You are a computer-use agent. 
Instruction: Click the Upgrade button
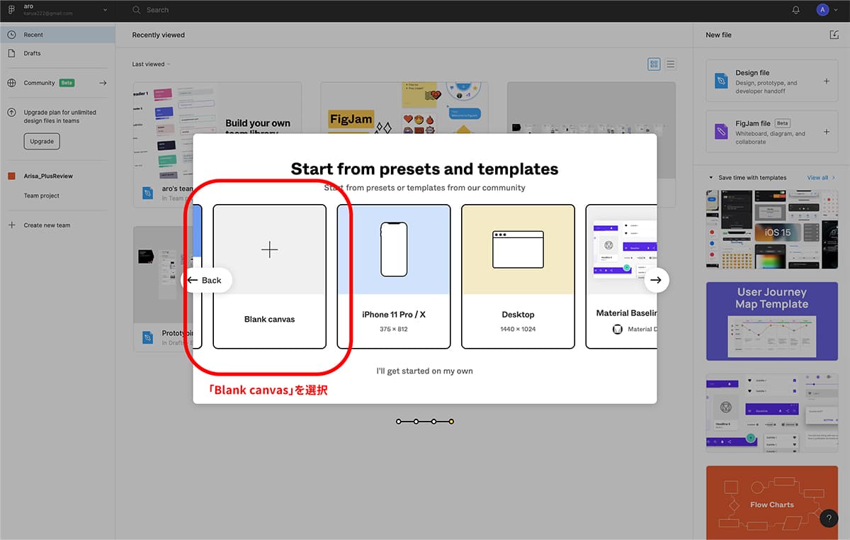point(42,141)
